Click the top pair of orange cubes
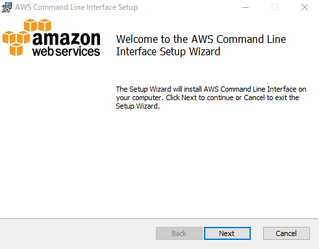Screen dimensions: 319x249 point(38,25)
